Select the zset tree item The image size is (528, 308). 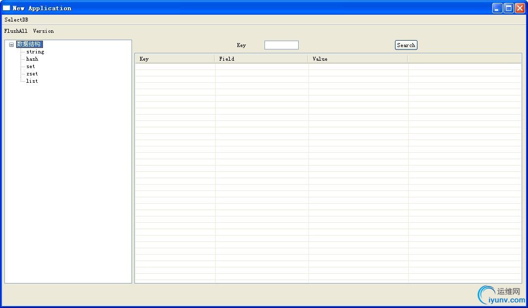(32, 74)
